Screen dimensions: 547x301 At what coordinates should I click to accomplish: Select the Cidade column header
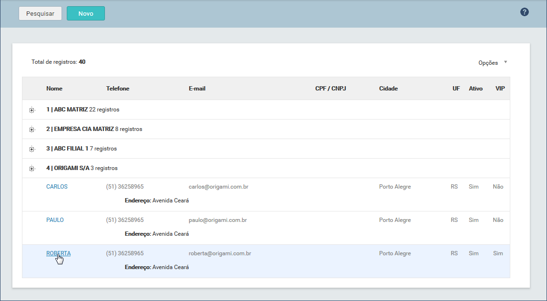click(389, 89)
